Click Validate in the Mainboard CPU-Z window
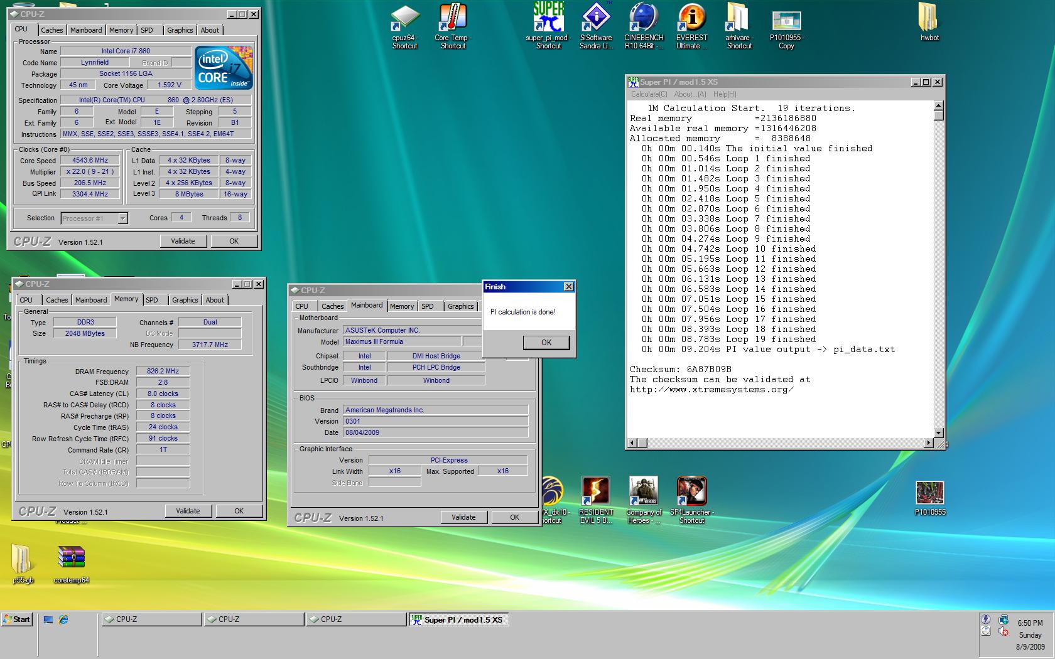Viewport: 1055px width, 659px height. pyautogui.click(x=463, y=517)
